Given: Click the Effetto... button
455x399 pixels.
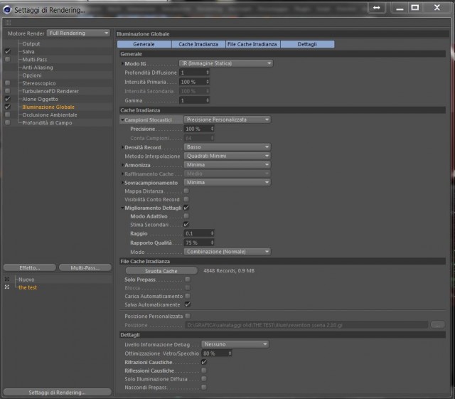Looking at the screenshot, I should [30, 267].
